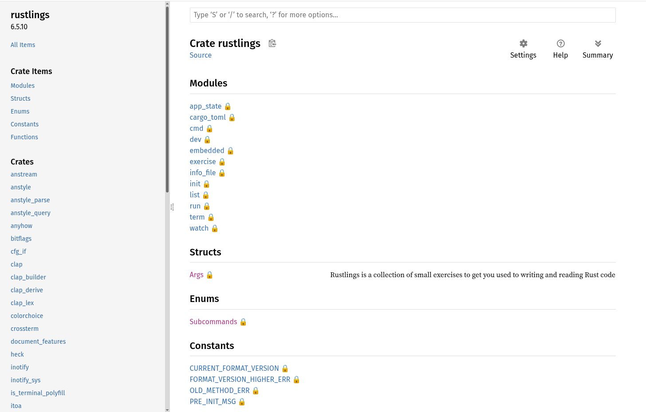The height and width of the screenshot is (412, 646).
Task: Focus the documentation search box
Action: (x=402, y=15)
